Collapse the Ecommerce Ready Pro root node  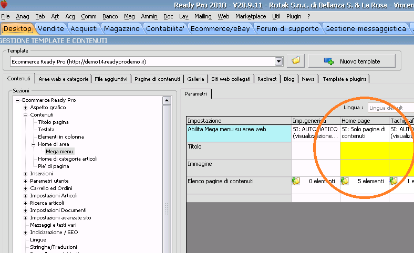pyautogui.click(x=17, y=100)
